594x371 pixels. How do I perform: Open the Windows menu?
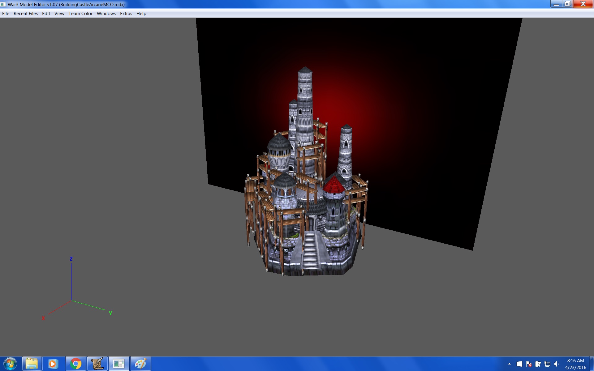(x=106, y=14)
